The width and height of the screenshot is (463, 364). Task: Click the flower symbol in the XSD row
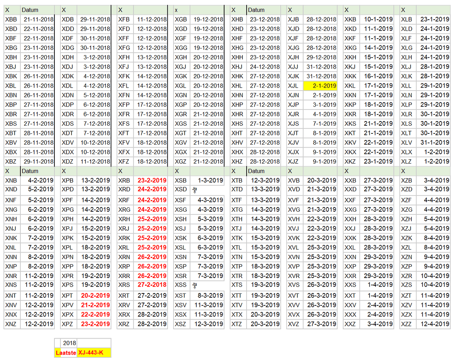coord(194,189)
